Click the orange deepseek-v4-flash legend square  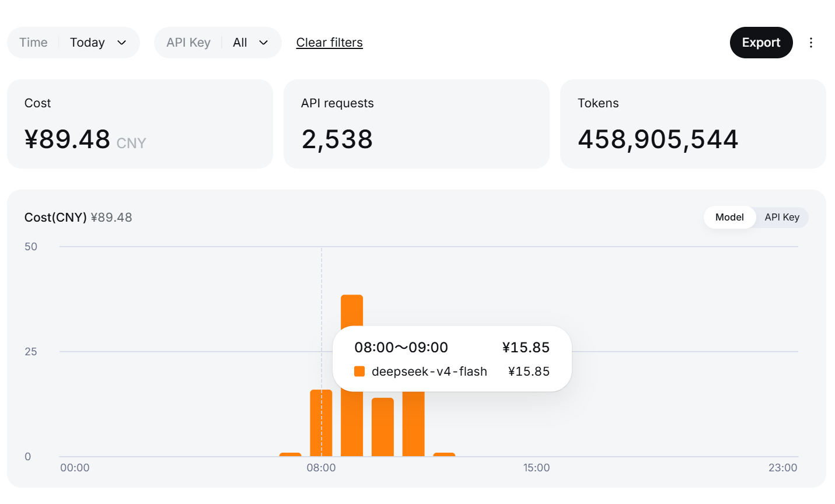tap(359, 372)
